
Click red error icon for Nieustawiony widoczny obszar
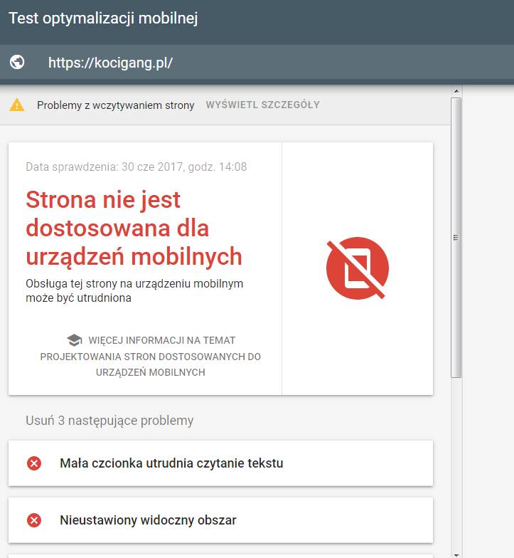[x=34, y=520]
